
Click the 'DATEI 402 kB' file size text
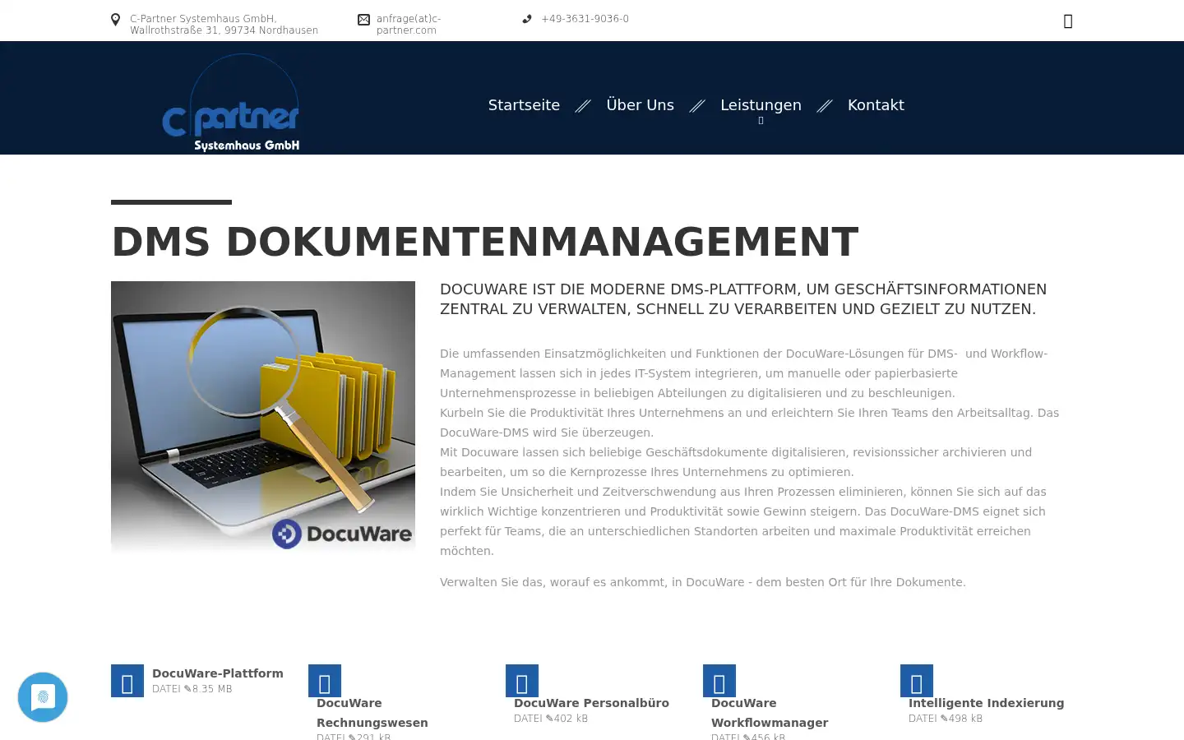point(551,719)
